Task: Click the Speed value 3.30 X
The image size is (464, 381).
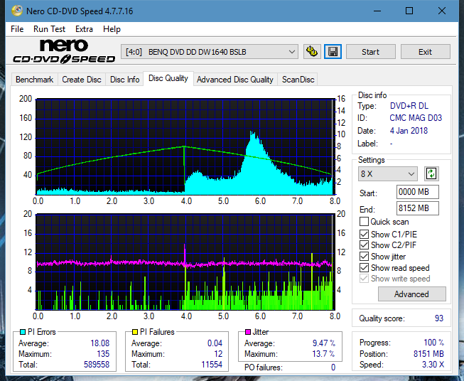Action: [x=433, y=364]
